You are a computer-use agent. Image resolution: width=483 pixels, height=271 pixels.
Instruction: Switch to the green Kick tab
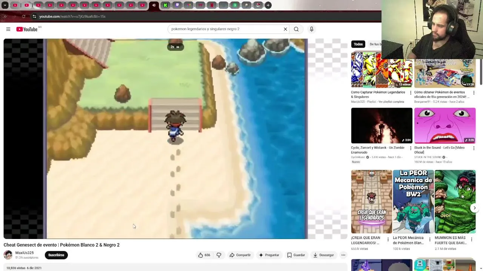tap(165, 5)
